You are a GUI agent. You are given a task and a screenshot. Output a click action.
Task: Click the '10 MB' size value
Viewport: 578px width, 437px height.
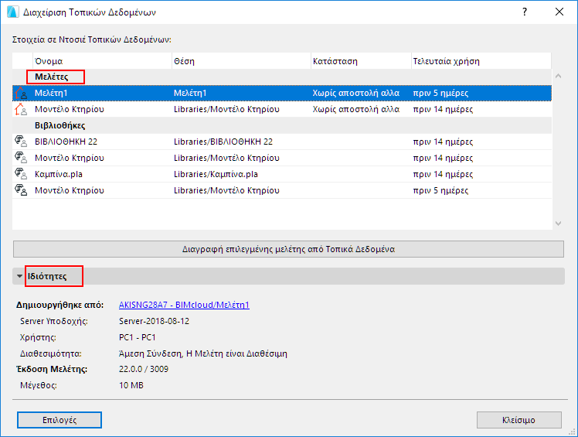(x=131, y=385)
